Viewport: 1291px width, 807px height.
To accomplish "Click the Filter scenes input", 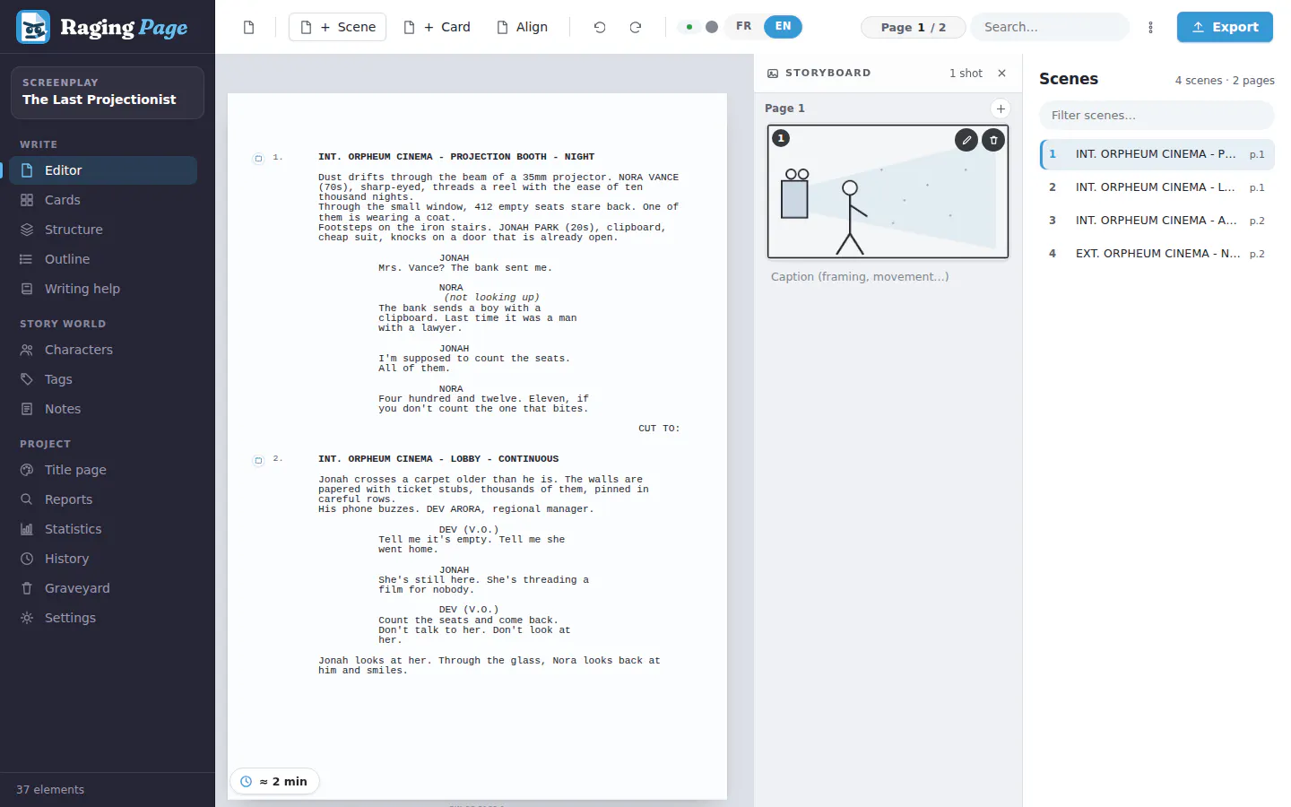I will (x=1157, y=115).
